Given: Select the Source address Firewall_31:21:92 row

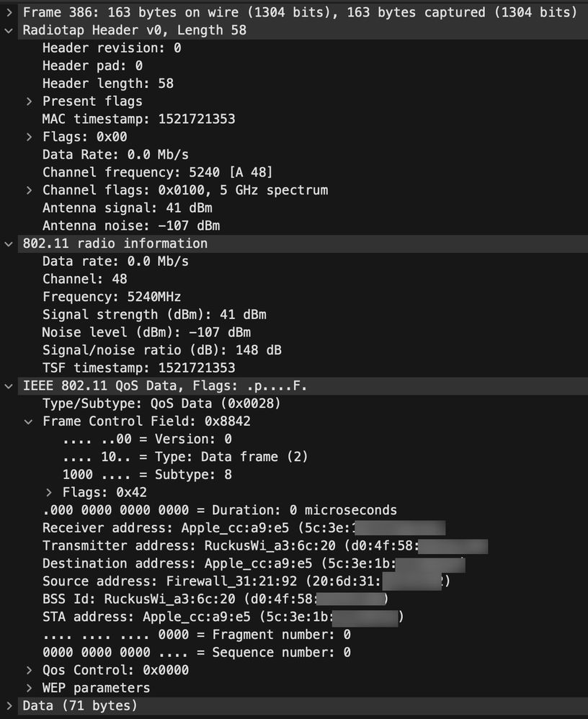Looking at the screenshot, I should coord(209,581).
